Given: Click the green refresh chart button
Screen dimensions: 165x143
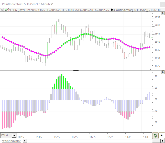Looking at the screenshot, I should point(155,136).
